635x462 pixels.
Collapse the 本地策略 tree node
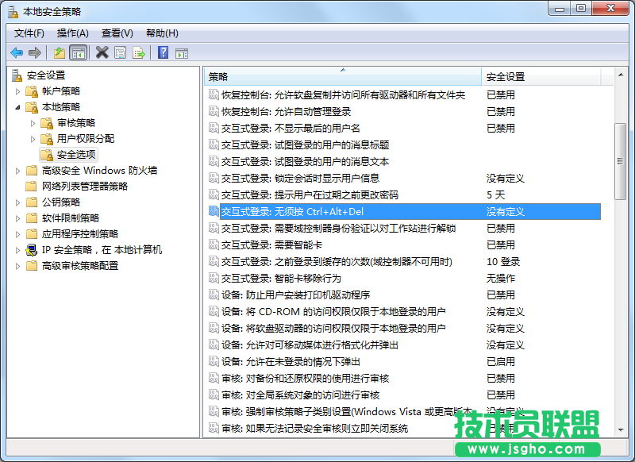pos(18,107)
